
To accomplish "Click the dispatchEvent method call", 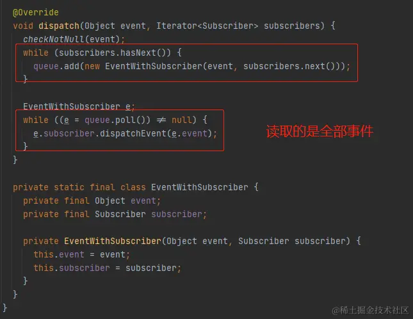I will 133,133.
